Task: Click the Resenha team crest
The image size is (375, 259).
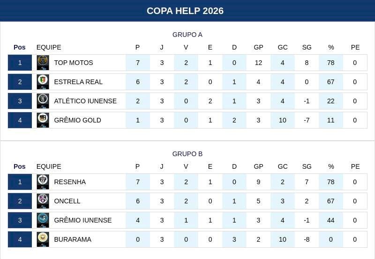Action: [x=43, y=182]
